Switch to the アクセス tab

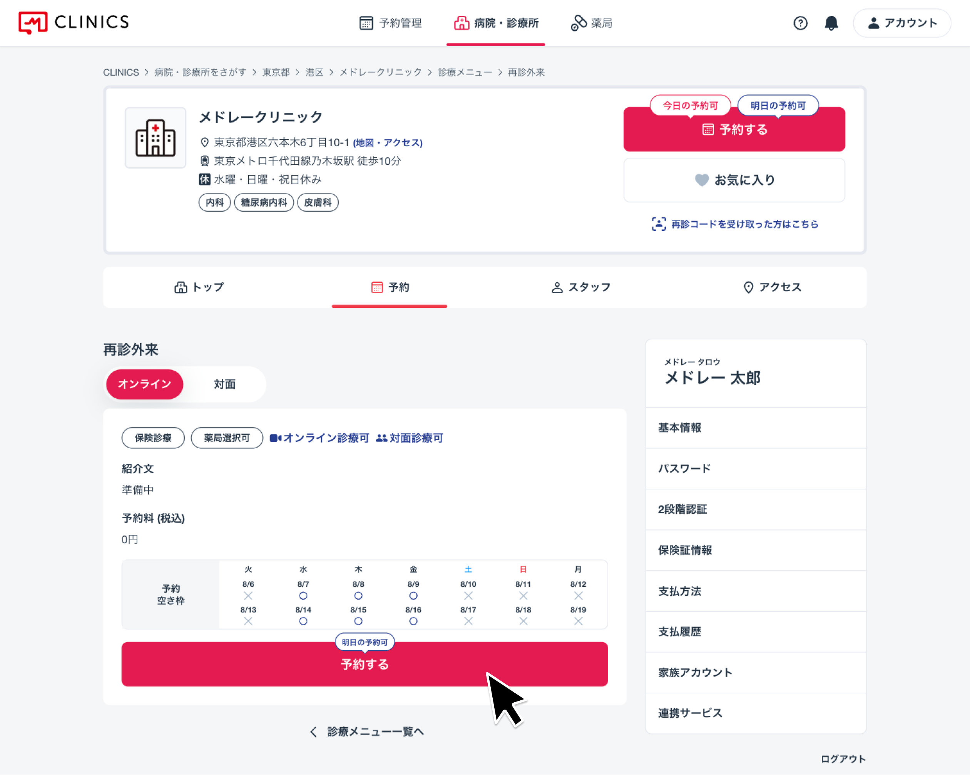(x=772, y=287)
